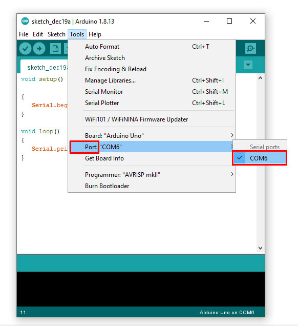The image size is (298, 326).
Task: Expand the Programmer: "AVRISP mkII" submenu
Action: click(152, 174)
